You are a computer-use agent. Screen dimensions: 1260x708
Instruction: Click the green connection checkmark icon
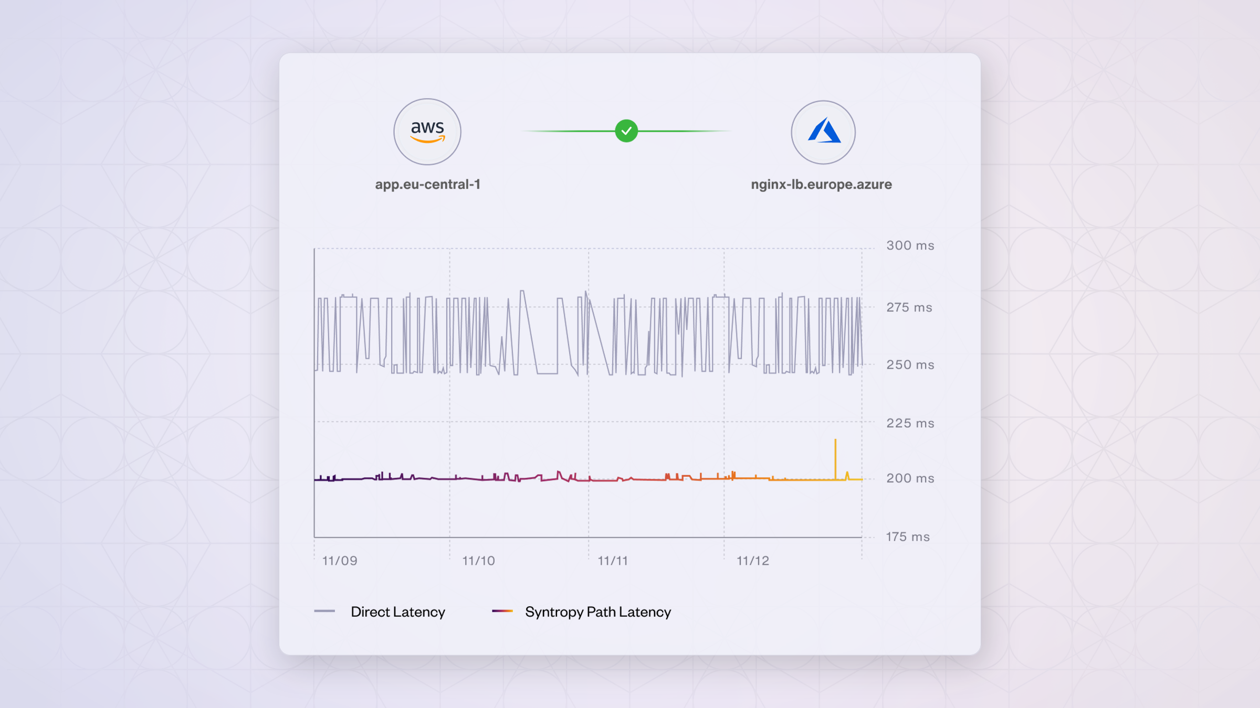pos(626,131)
